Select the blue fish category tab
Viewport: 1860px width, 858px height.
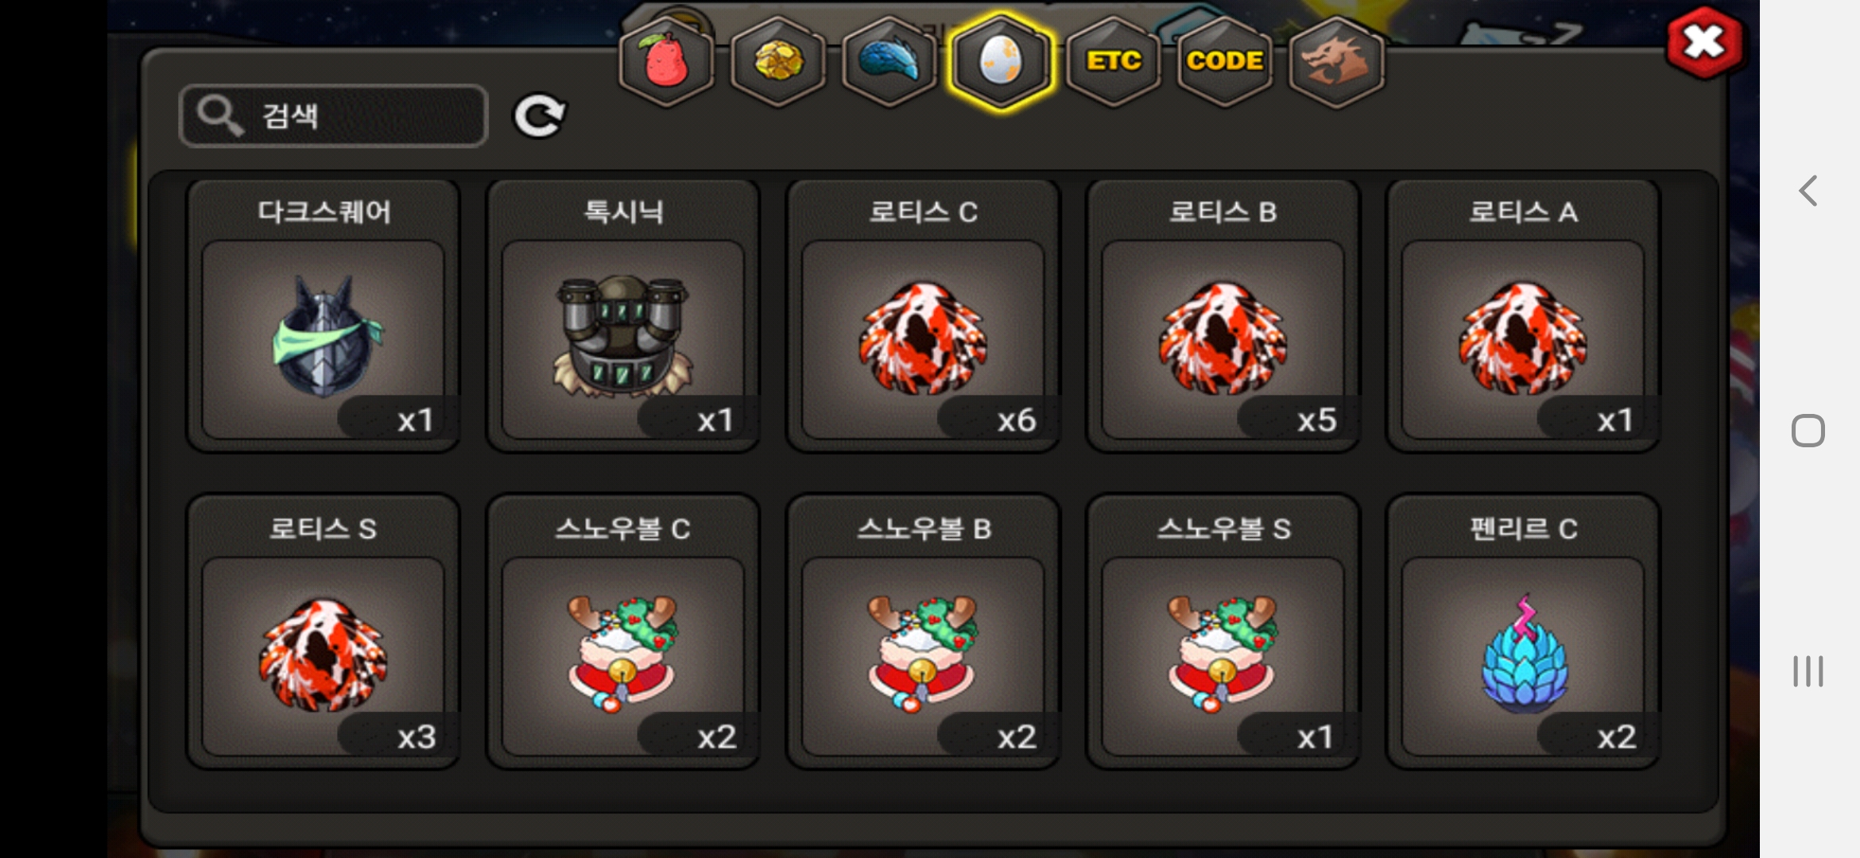point(889,61)
